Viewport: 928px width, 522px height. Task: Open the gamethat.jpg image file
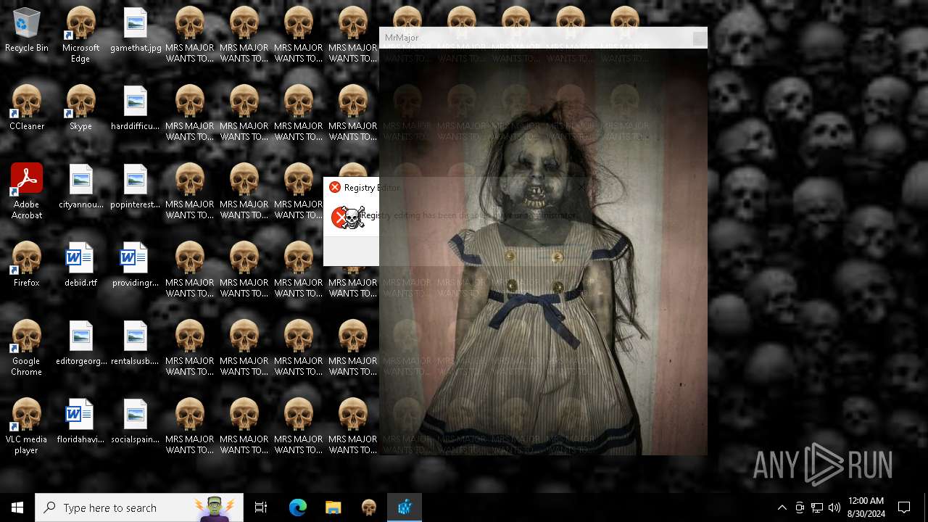(x=136, y=30)
